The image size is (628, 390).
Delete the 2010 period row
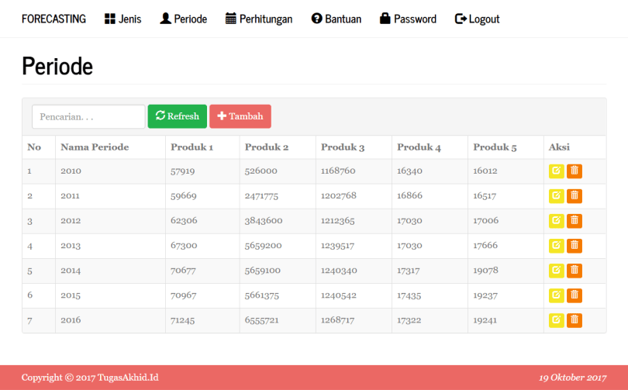tap(575, 171)
